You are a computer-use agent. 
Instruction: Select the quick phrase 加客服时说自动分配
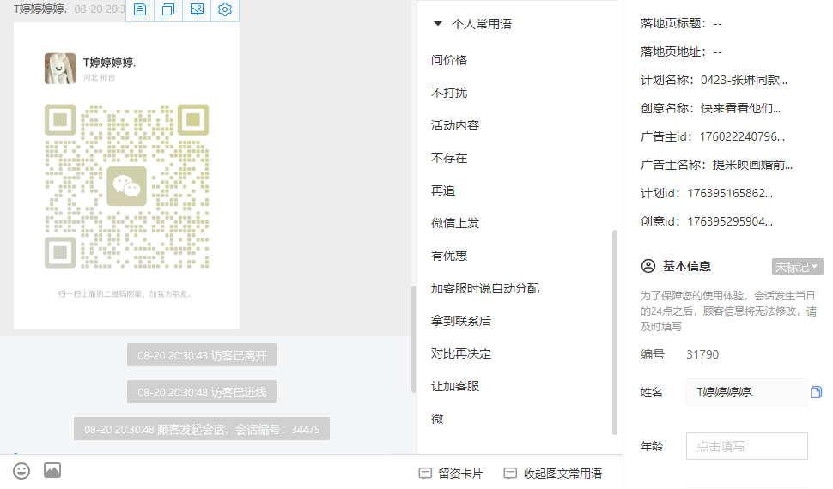(485, 288)
